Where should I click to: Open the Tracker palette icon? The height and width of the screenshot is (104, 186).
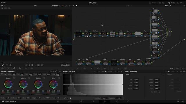(x=105, y=68)
